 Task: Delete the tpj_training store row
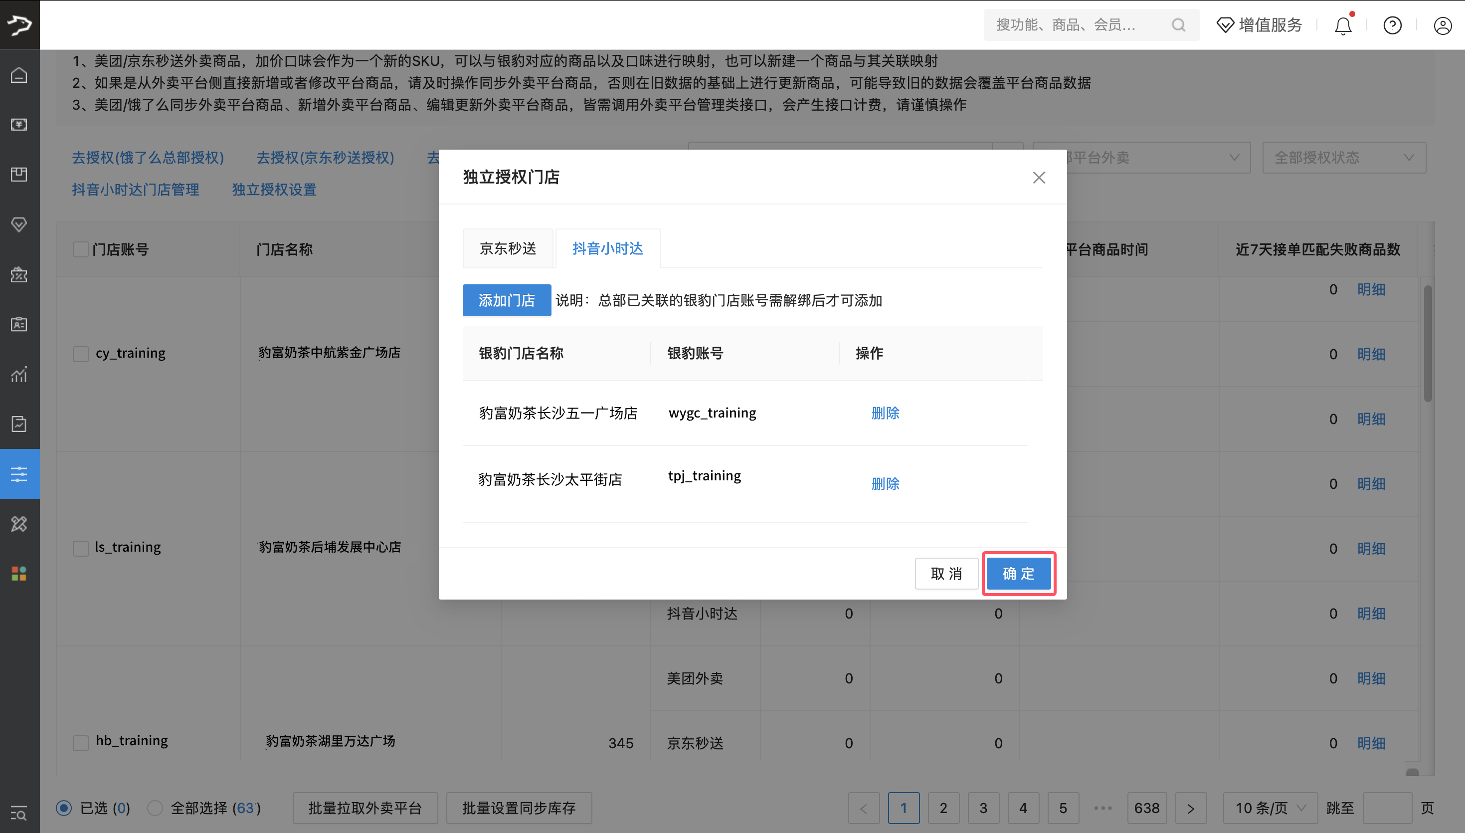885,484
